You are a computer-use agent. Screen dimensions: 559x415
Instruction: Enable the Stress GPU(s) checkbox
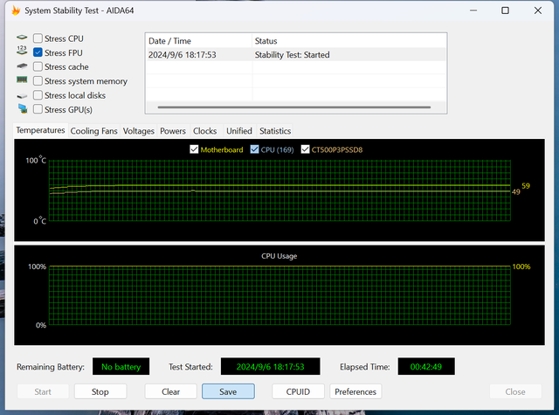point(38,109)
